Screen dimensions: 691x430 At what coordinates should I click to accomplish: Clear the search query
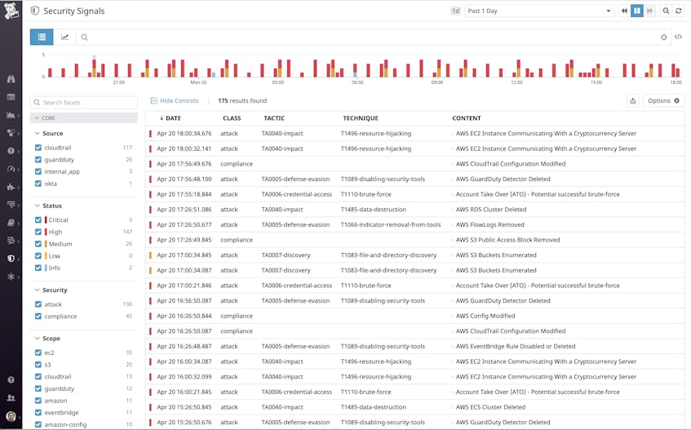click(x=664, y=38)
